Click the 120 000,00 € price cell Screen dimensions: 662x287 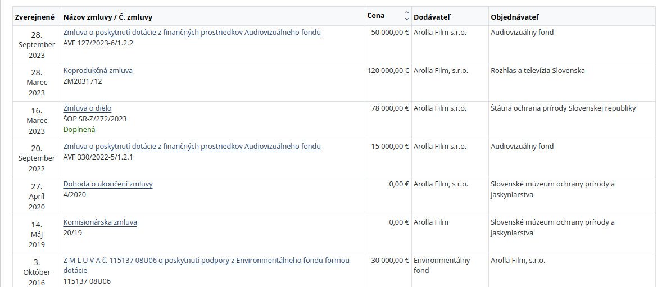388,71
